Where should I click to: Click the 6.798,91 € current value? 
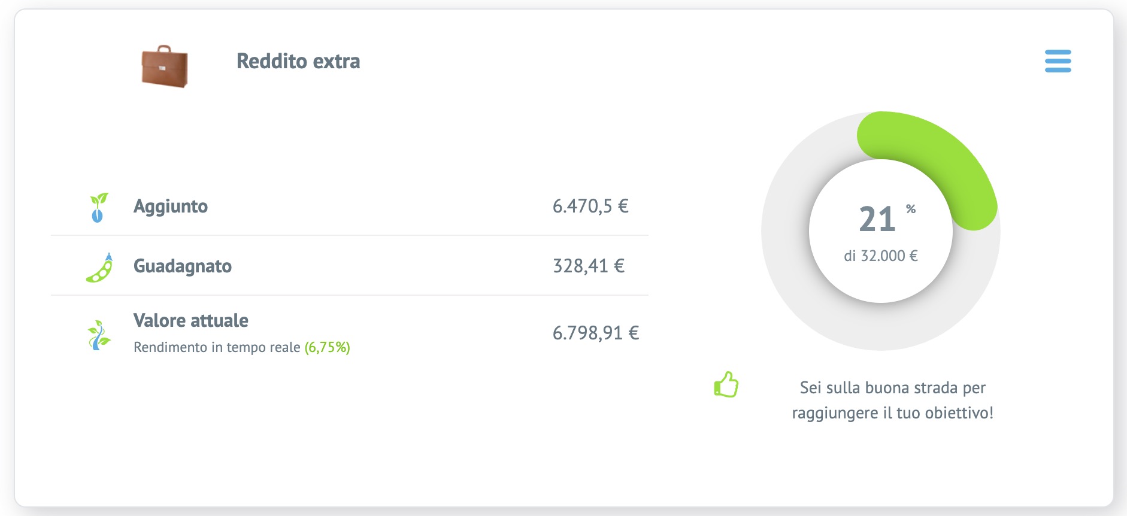[x=596, y=333]
